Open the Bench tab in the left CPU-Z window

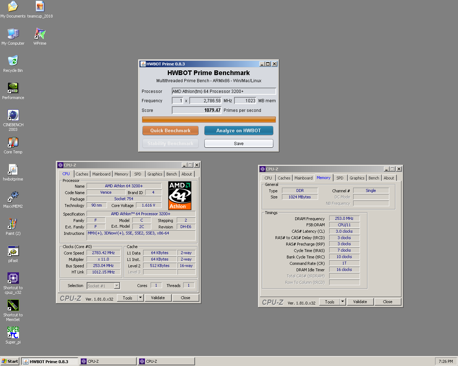pos(172,174)
